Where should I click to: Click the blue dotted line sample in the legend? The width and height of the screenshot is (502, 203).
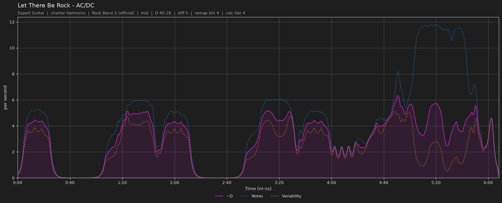[x=245, y=196]
